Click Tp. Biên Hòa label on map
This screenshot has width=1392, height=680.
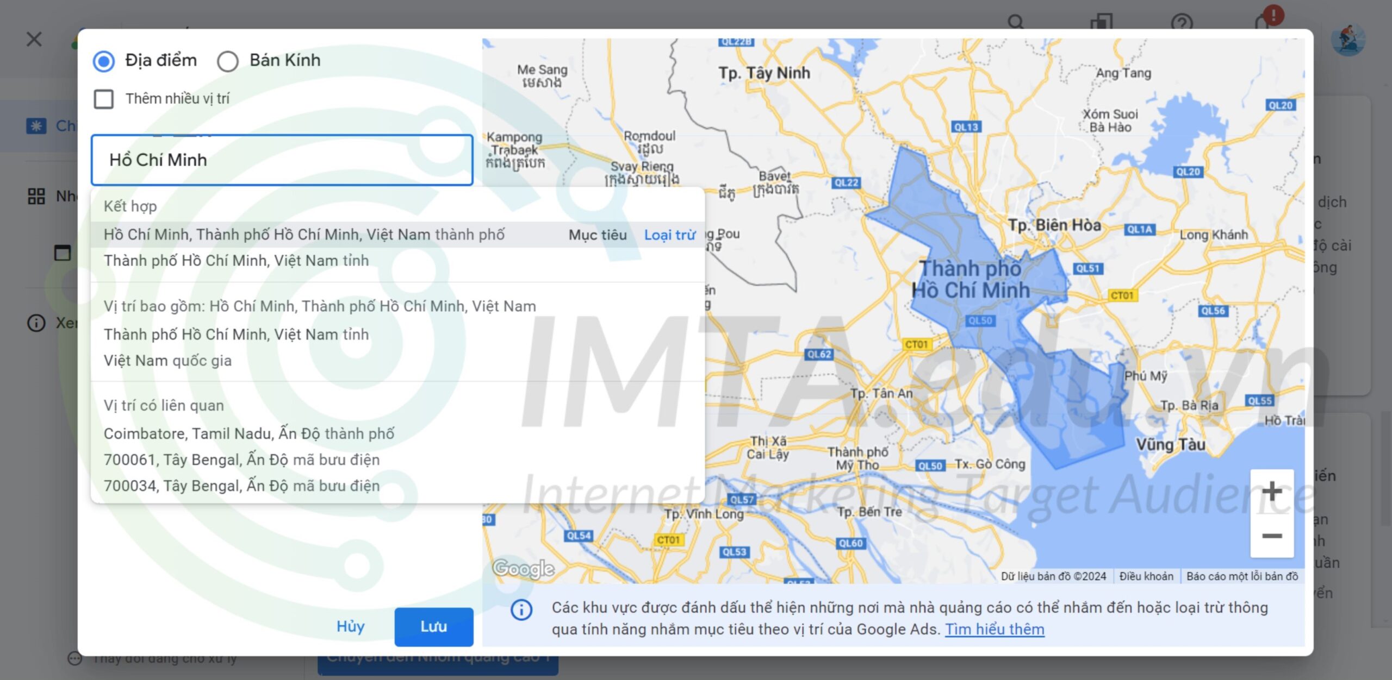(x=1054, y=225)
